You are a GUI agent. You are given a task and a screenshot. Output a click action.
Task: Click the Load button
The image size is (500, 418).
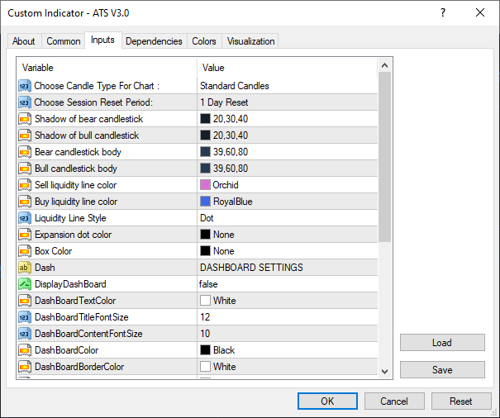click(441, 343)
